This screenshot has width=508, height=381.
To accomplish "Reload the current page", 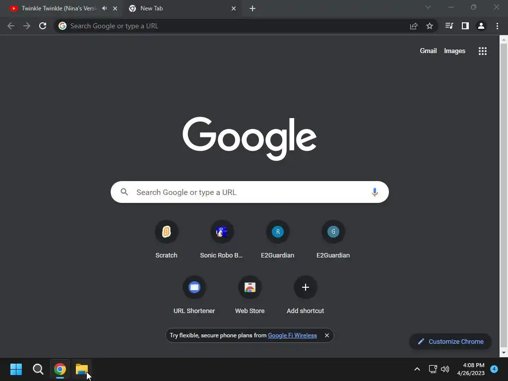I will [x=43, y=26].
